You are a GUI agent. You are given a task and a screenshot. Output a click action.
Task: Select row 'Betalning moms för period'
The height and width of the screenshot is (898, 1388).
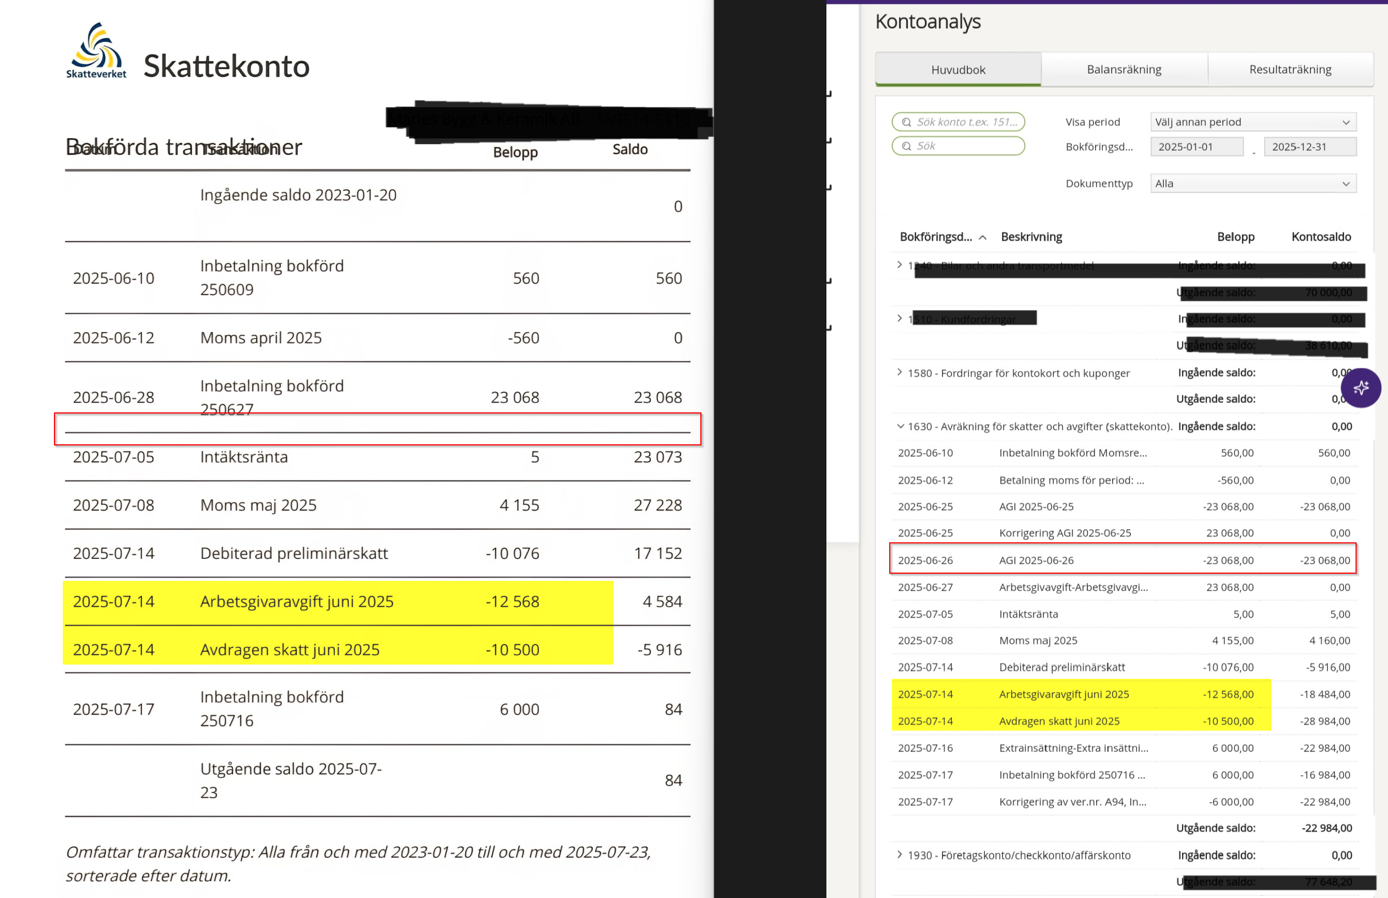tap(1123, 480)
